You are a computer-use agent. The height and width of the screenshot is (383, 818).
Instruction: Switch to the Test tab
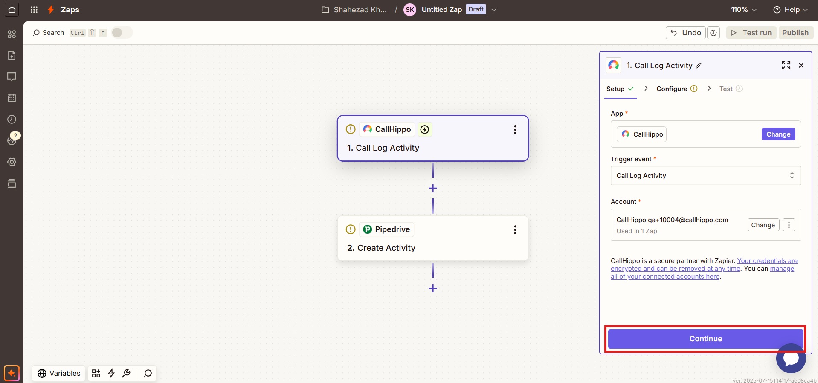[731, 89]
